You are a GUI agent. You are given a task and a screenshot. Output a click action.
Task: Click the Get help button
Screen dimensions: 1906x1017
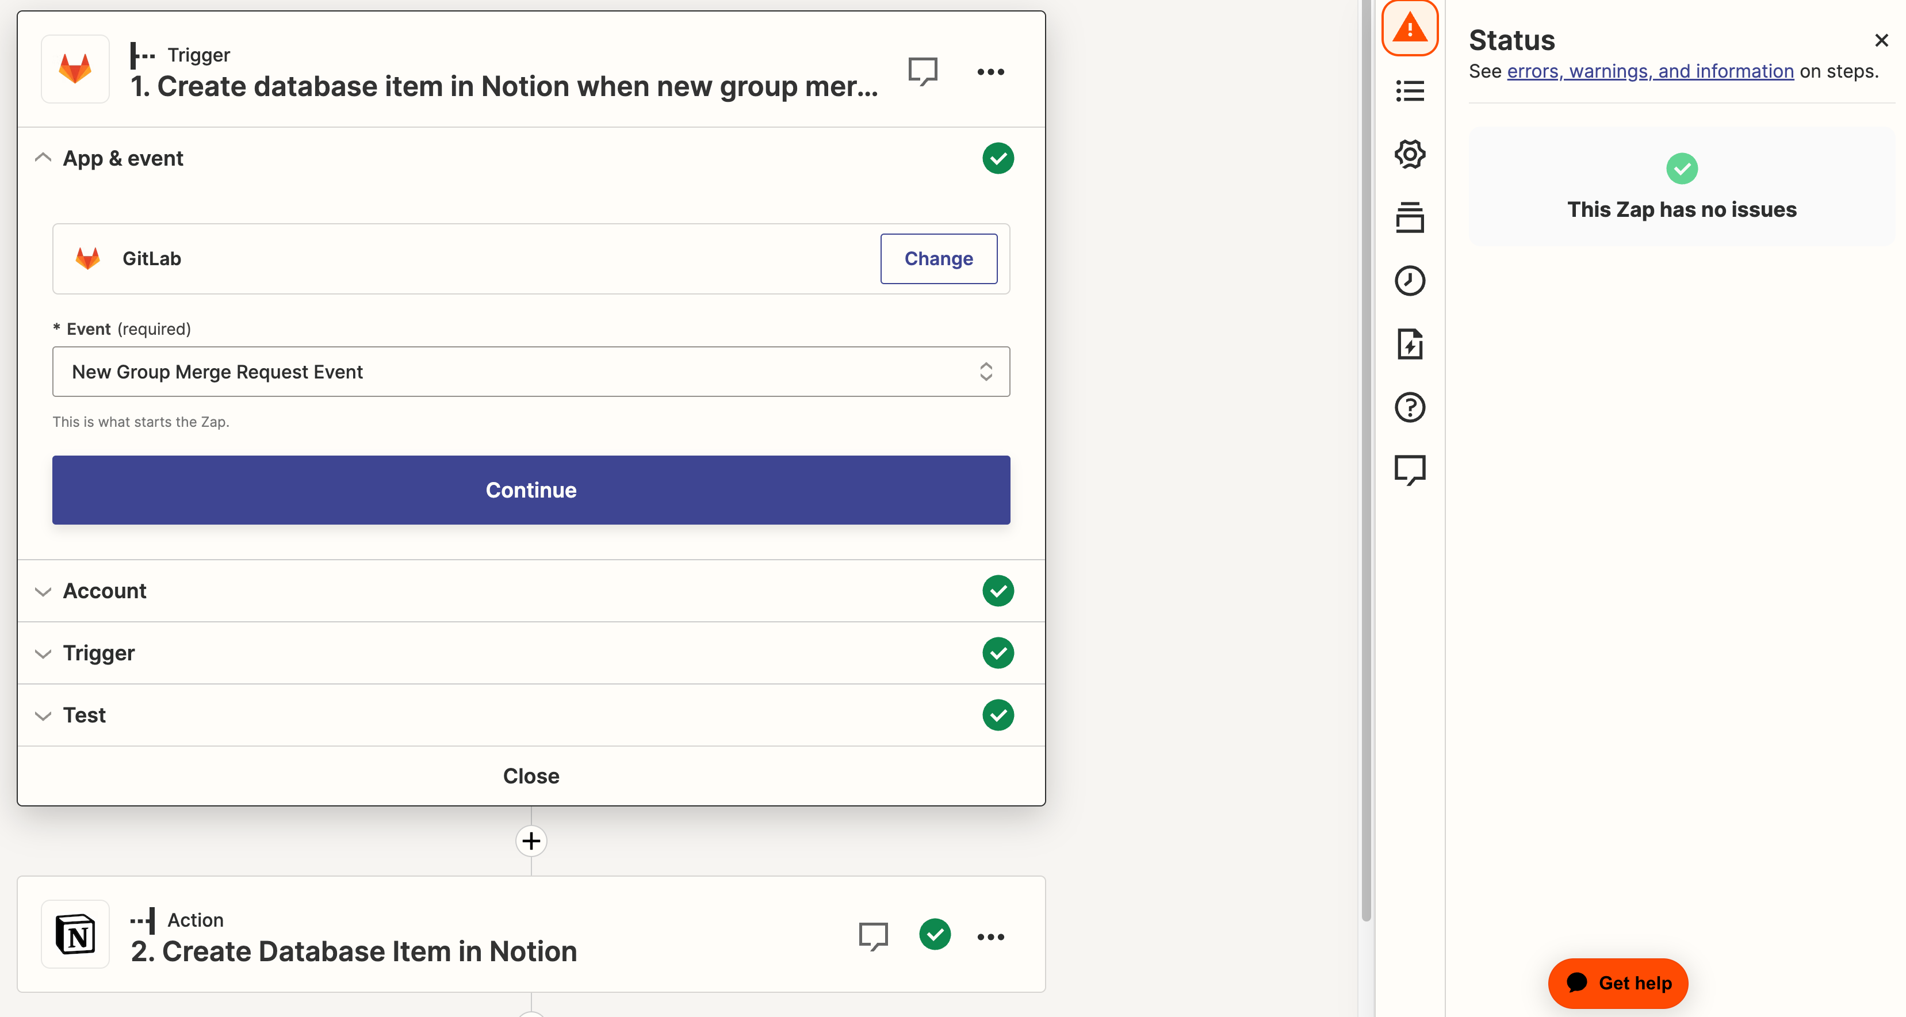[x=1618, y=983]
